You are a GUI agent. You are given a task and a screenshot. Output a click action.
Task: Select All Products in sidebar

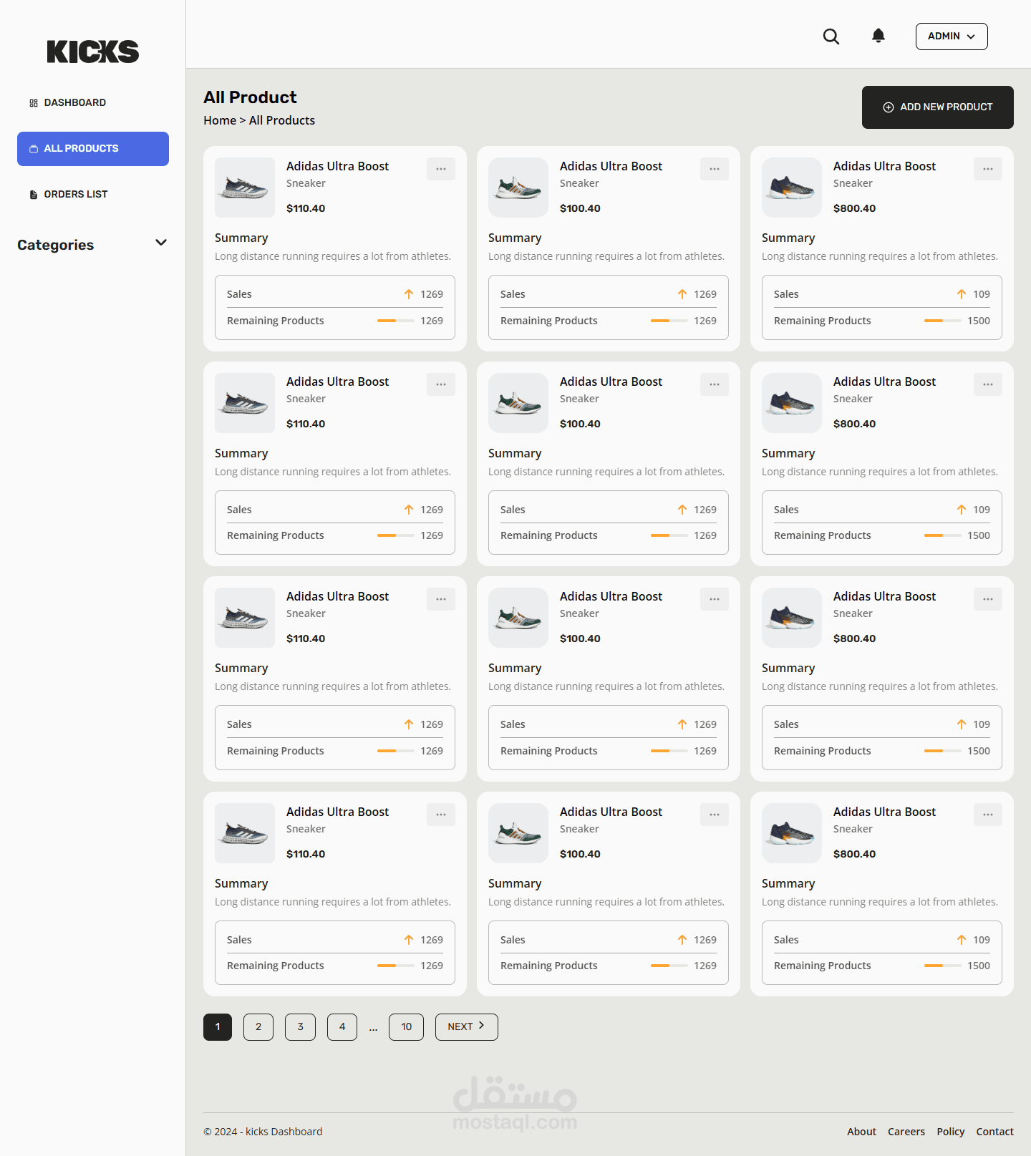(93, 149)
